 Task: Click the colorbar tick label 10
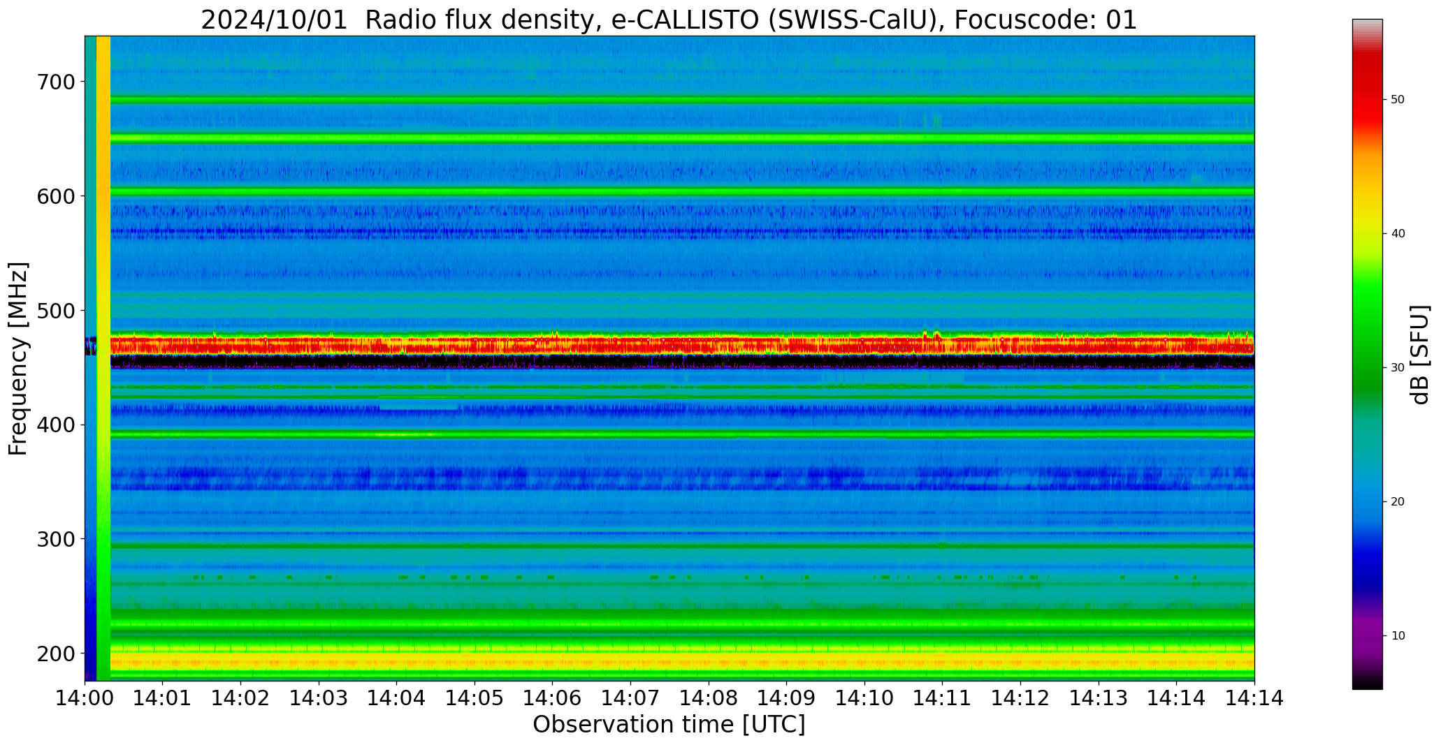(1398, 636)
